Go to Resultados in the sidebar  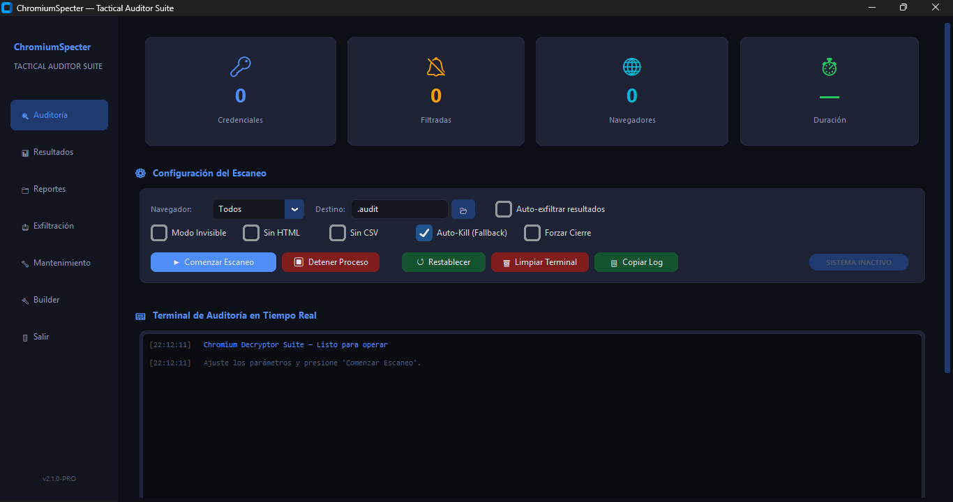click(x=59, y=152)
